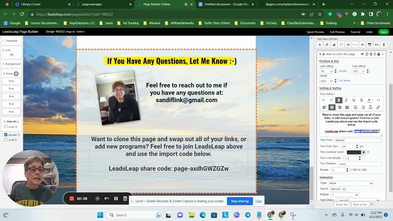This screenshot has height=221, width=393.
Task: Apply italic formatting in Text Editor
Action: 346,100
